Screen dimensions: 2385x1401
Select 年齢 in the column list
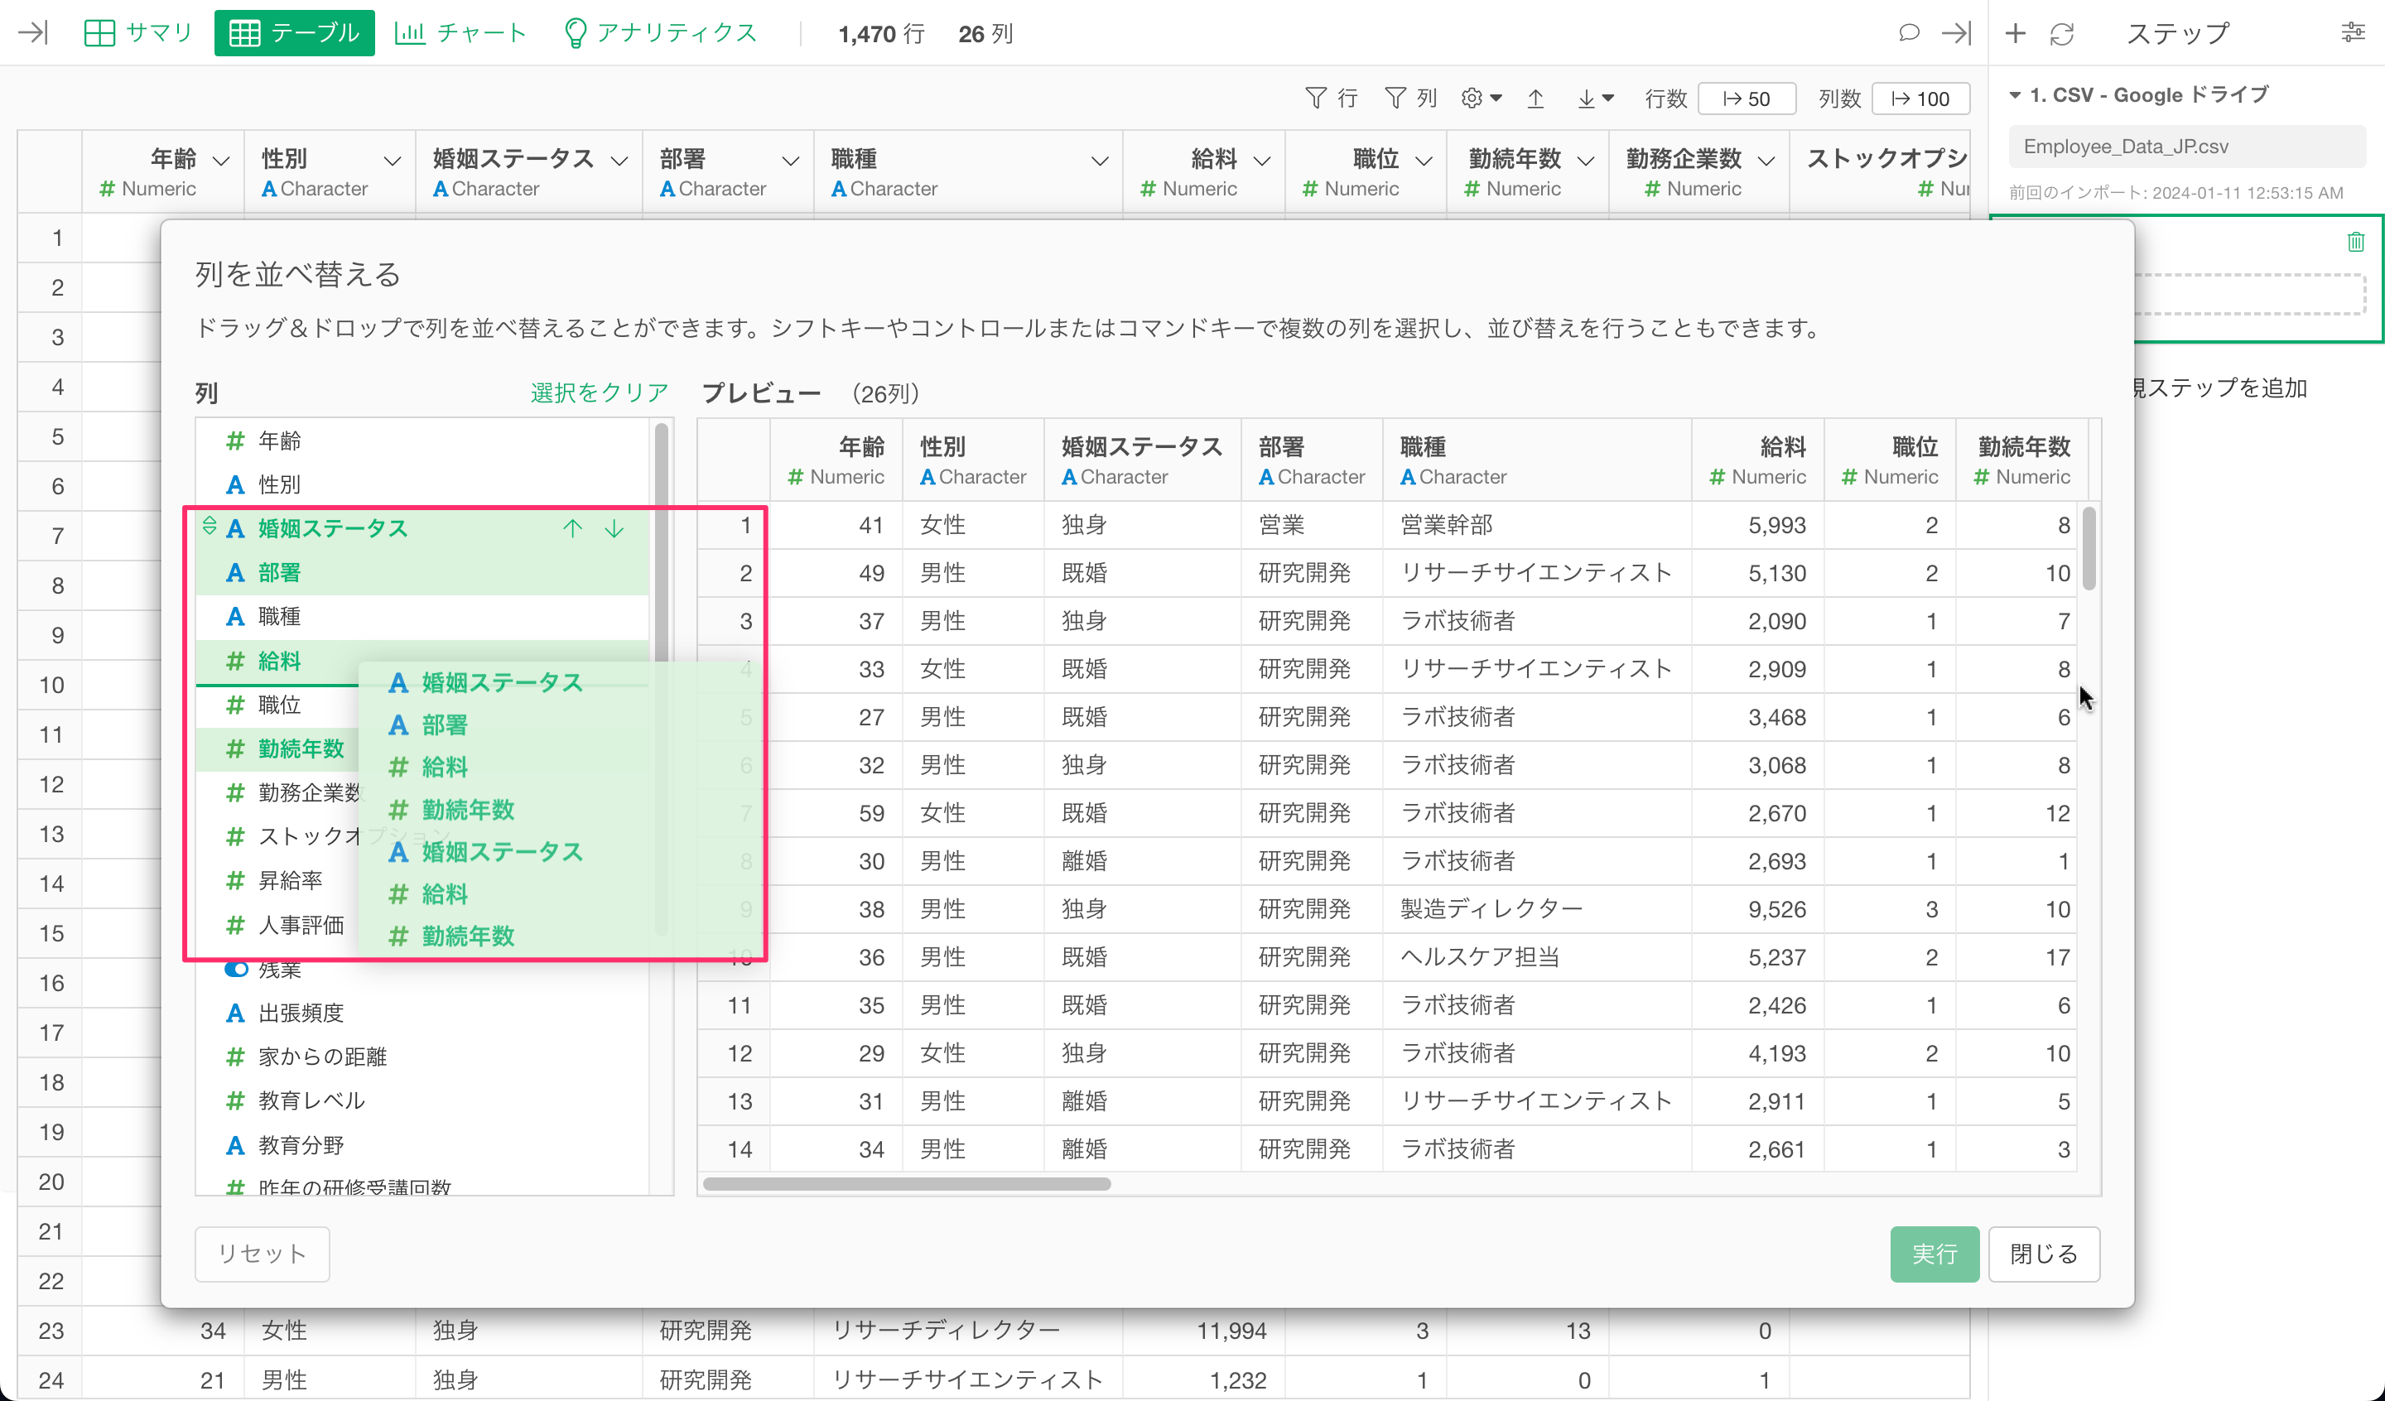[422, 441]
